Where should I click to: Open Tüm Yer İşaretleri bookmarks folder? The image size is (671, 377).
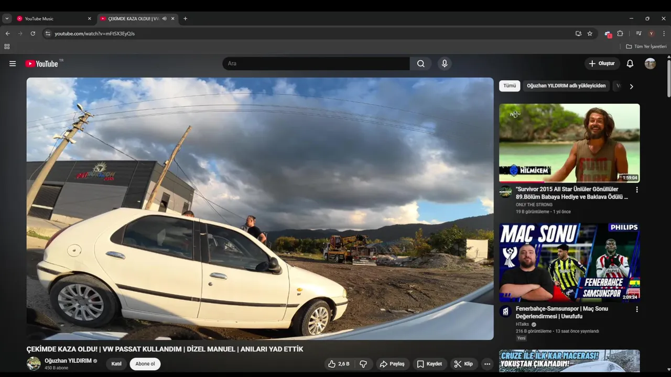click(x=646, y=47)
